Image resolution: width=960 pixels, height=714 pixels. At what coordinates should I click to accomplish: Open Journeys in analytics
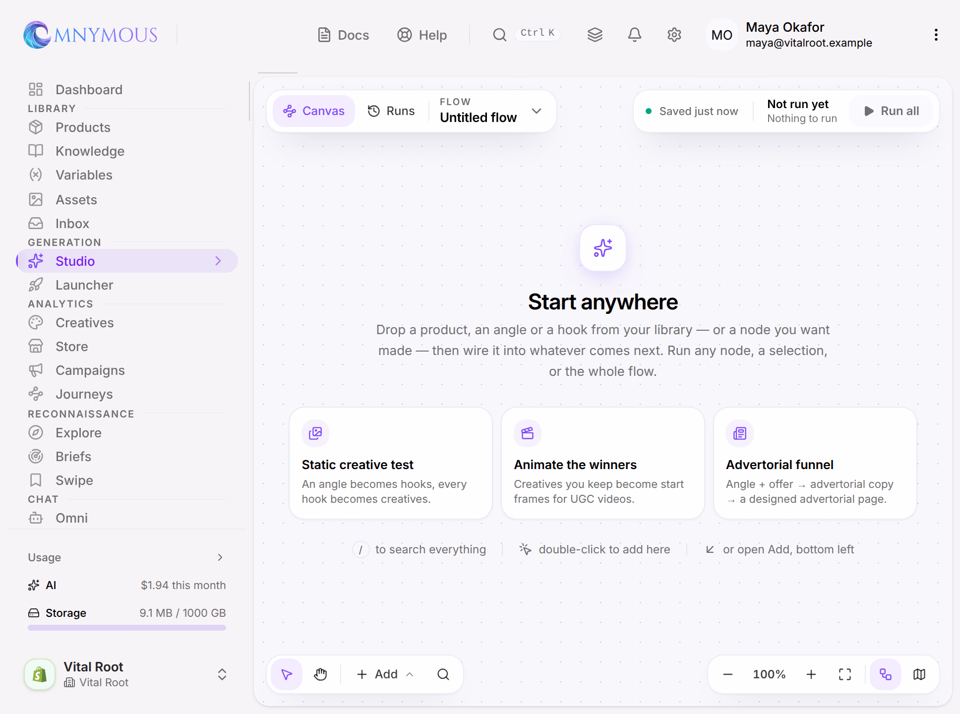click(x=127, y=394)
